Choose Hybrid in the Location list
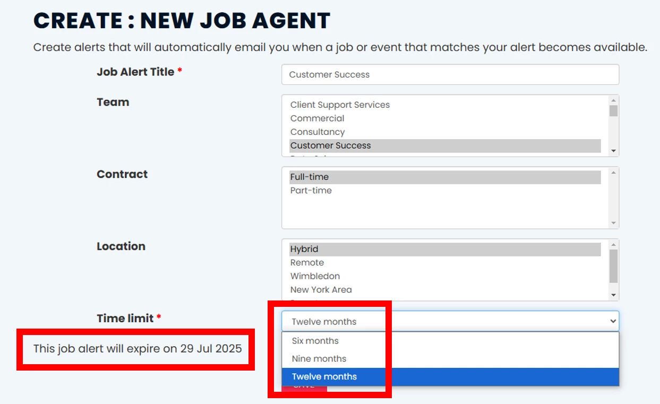 pos(304,249)
